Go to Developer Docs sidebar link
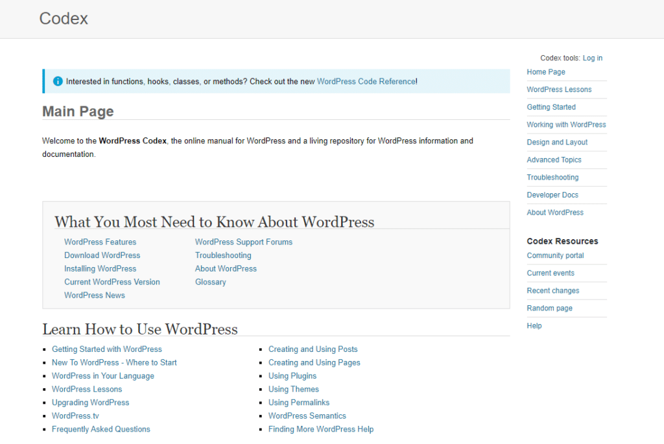The height and width of the screenshot is (444, 664). pyautogui.click(x=552, y=194)
